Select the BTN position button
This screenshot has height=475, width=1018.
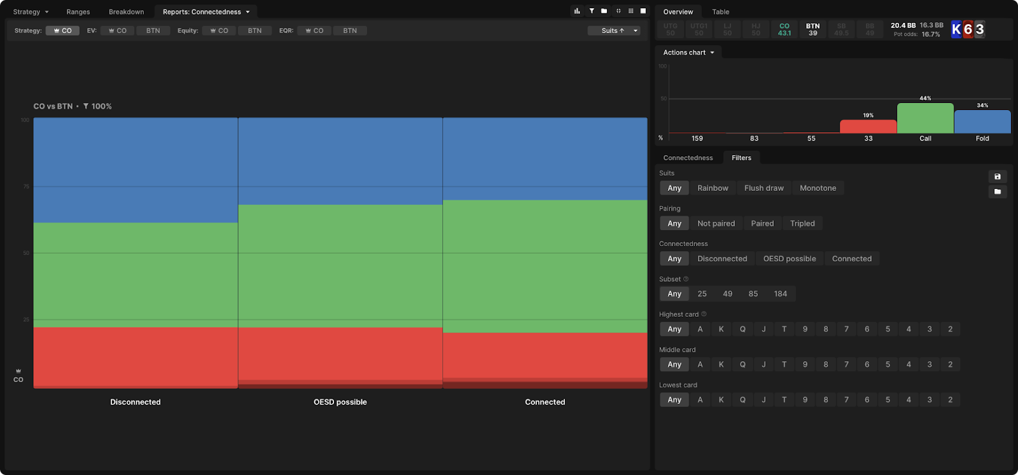coord(812,29)
